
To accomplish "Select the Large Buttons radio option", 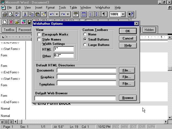I will (85, 45).
